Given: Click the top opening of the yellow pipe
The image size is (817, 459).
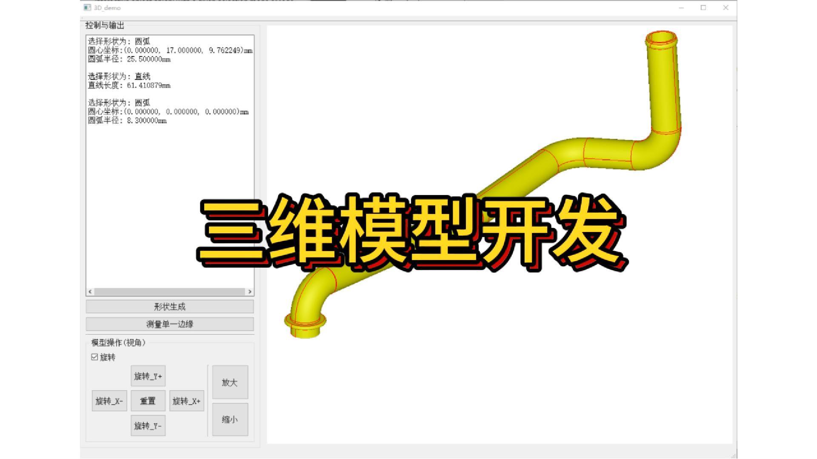Looking at the screenshot, I should click(x=661, y=38).
